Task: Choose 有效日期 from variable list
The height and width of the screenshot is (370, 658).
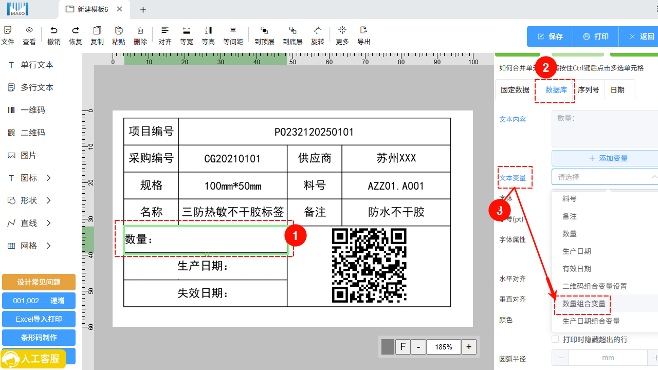Action: point(605,269)
